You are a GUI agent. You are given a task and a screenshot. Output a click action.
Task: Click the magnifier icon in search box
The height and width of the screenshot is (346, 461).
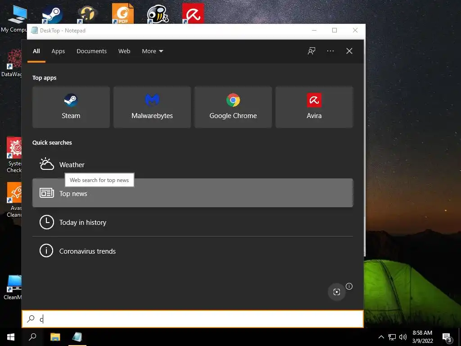(x=31, y=319)
